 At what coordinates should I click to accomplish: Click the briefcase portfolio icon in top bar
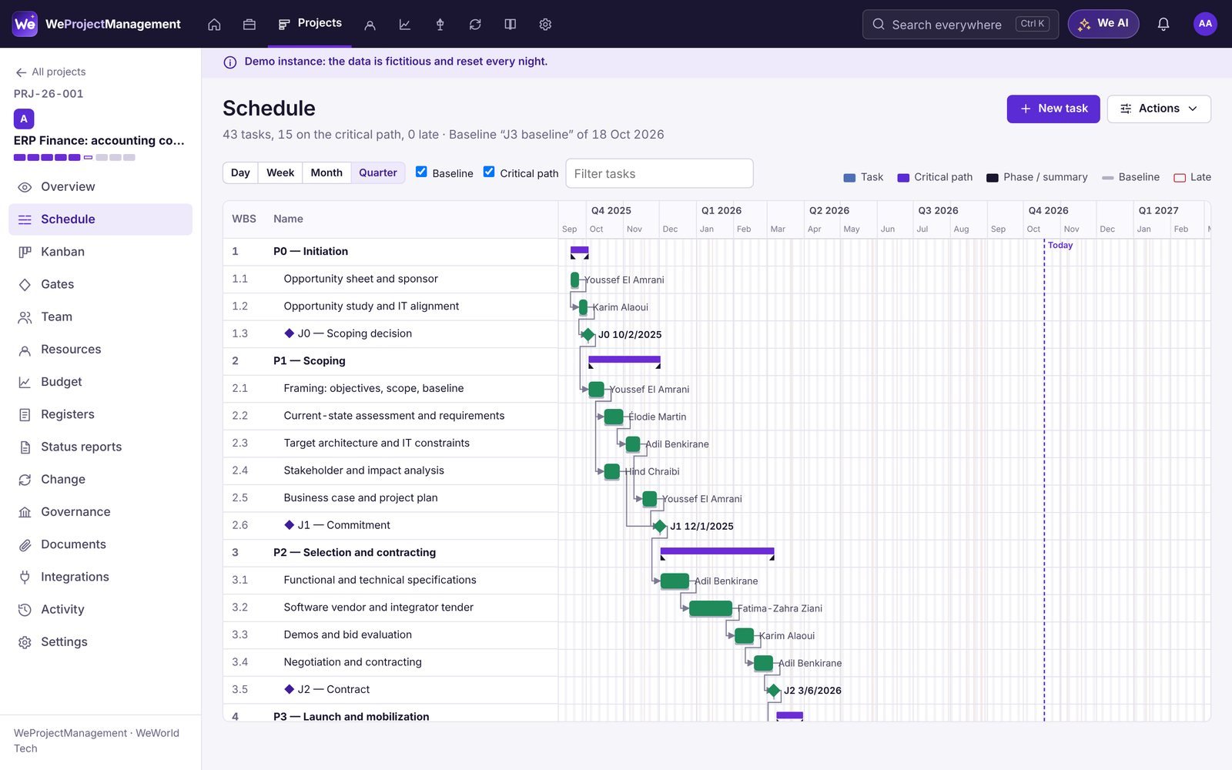pos(249,24)
